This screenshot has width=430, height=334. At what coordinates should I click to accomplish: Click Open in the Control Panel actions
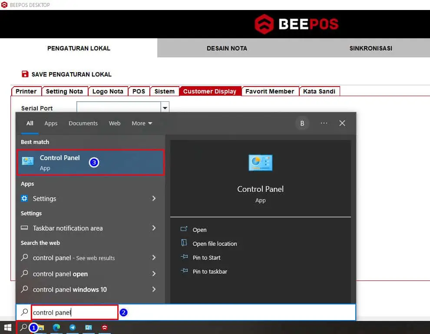199,230
